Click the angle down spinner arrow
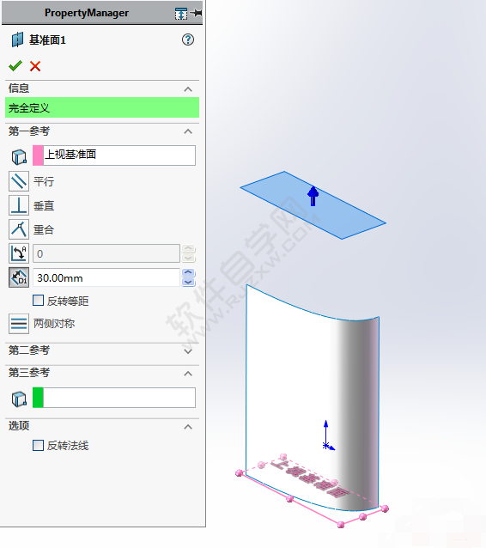Screen dimensions: 486x548 pos(189,258)
